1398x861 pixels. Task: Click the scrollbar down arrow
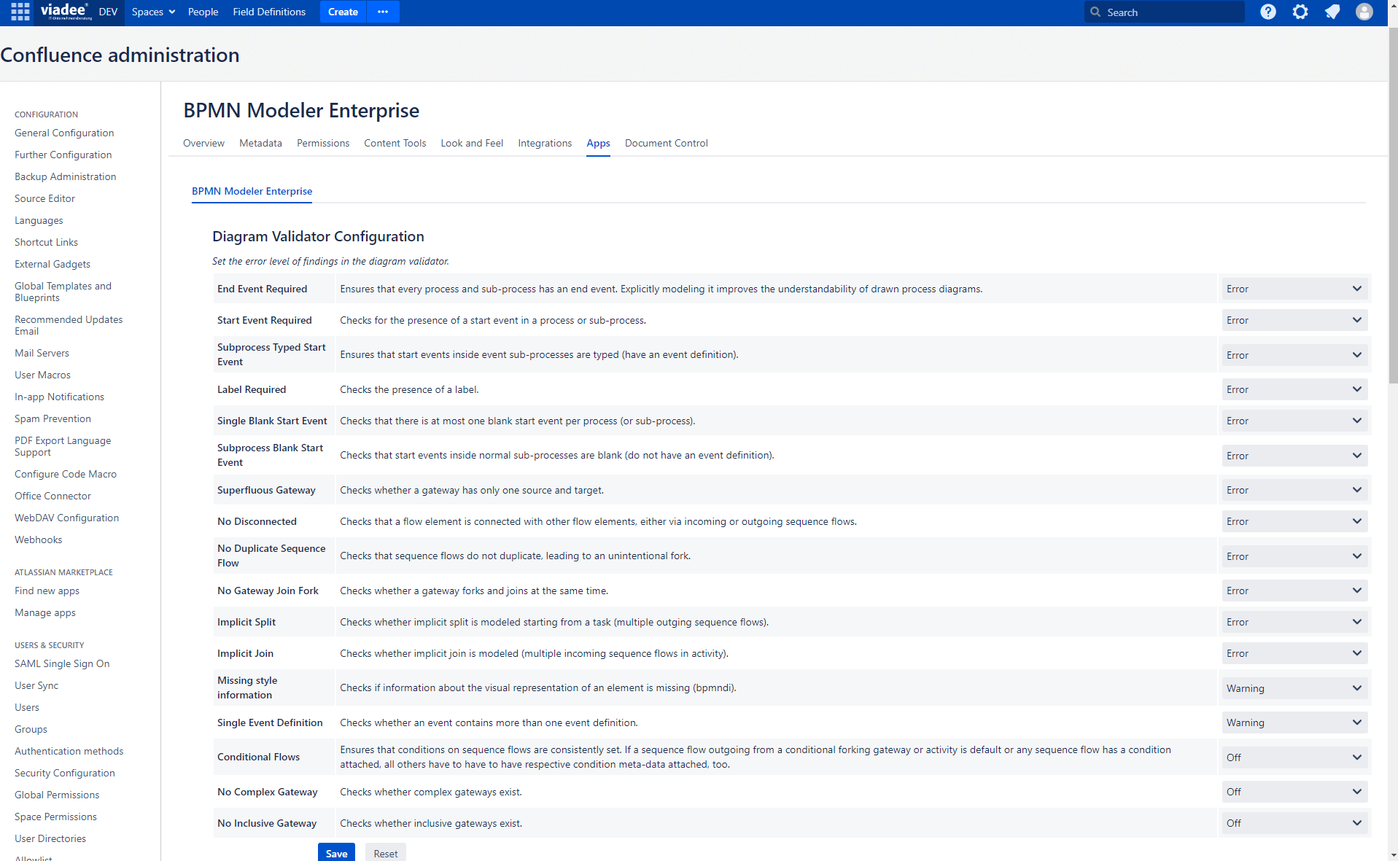click(1393, 855)
